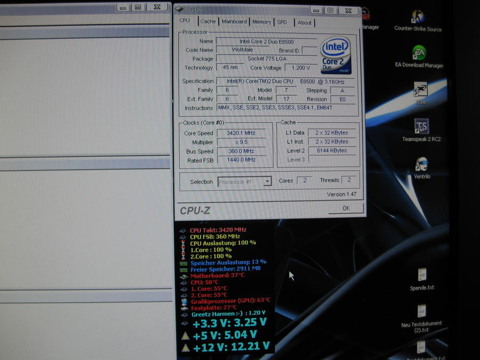480x360 pixels.
Task: Open the Xfire desktop shortcut
Action: coord(421,93)
